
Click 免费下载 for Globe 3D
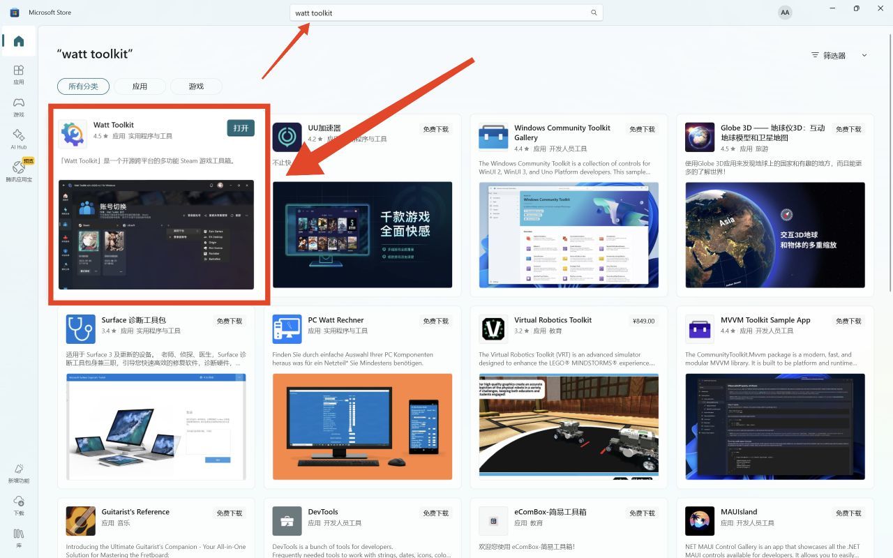(848, 129)
